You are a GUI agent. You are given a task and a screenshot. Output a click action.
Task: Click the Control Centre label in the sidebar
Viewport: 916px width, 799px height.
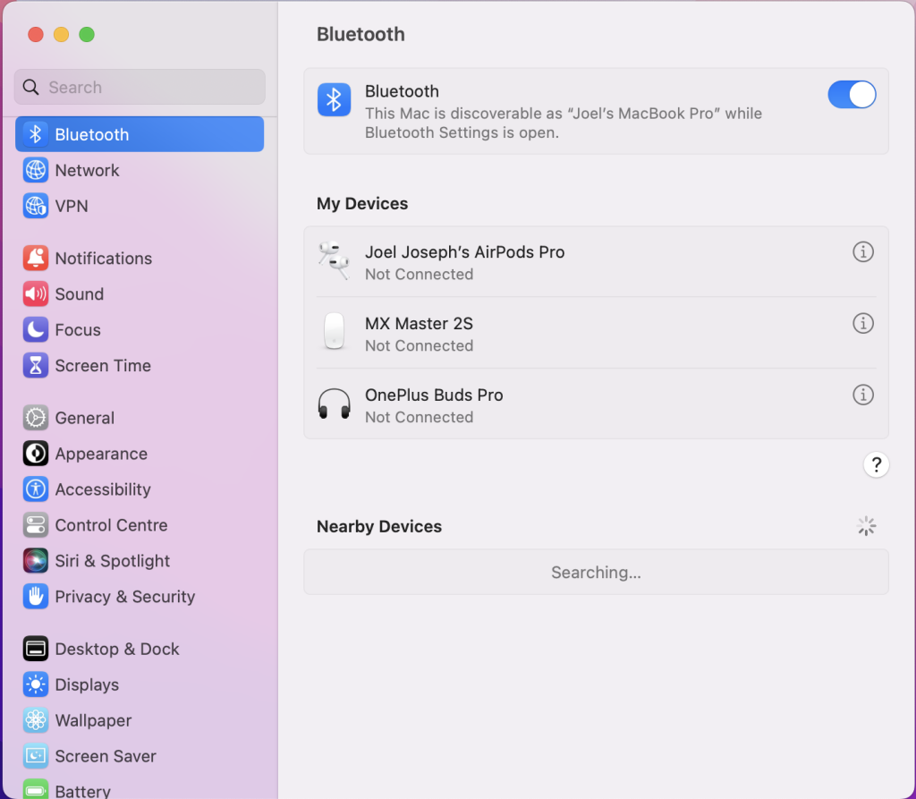pyautogui.click(x=111, y=525)
